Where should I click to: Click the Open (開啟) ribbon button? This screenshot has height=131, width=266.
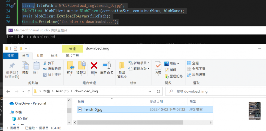171,64
